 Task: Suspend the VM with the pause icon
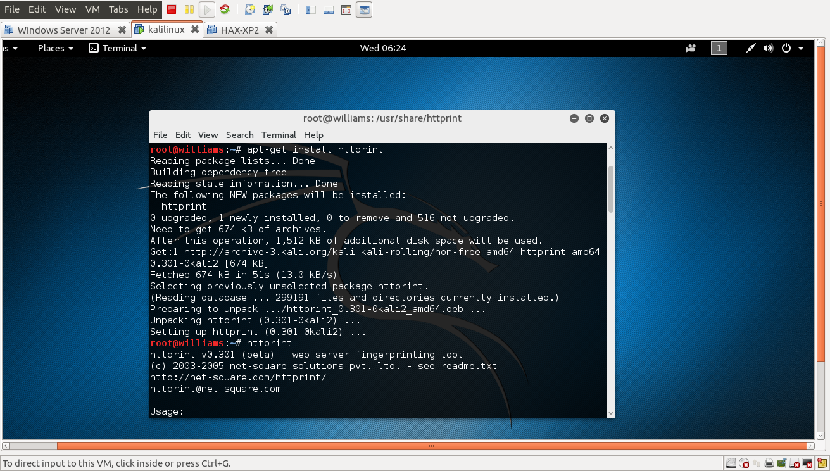[x=189, y=9]
